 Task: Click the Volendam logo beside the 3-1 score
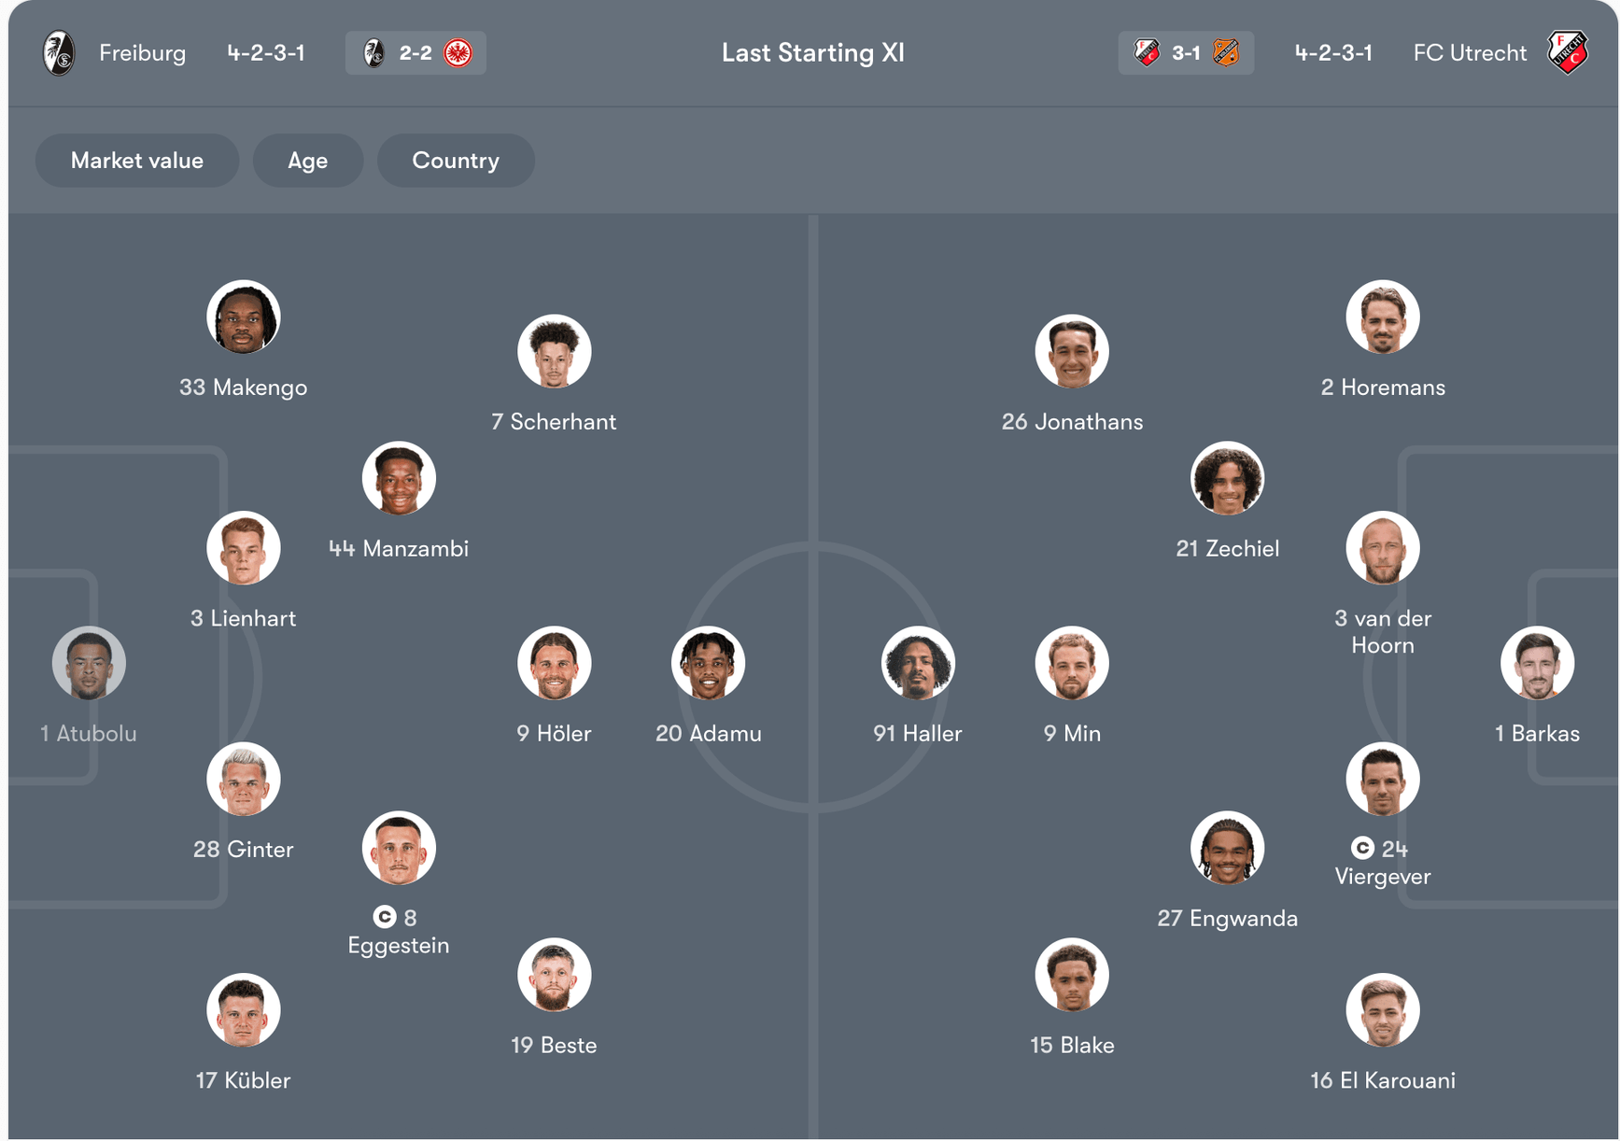click(1228, 53)
